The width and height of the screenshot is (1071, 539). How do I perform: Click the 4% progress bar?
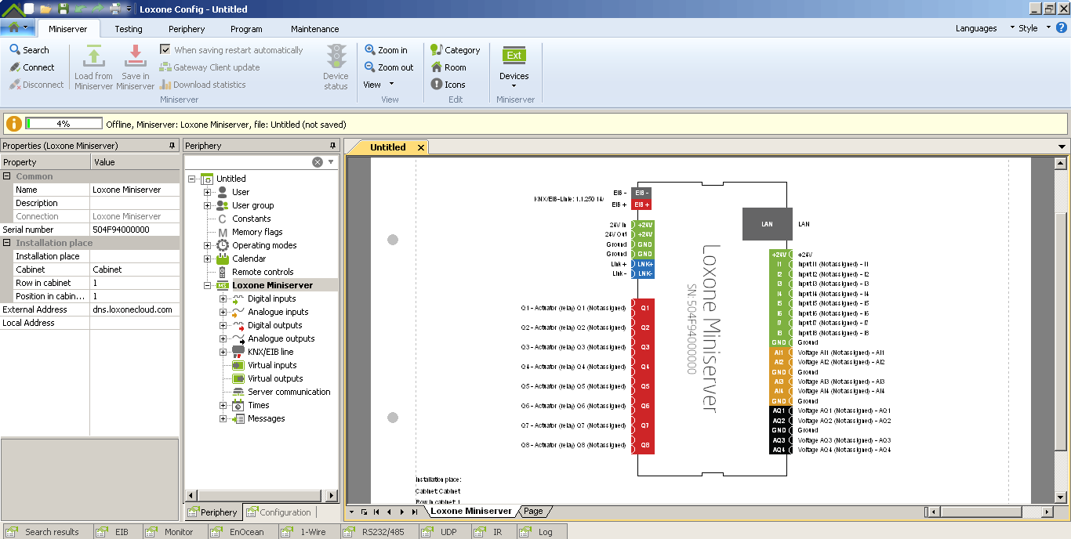[64, 124]
